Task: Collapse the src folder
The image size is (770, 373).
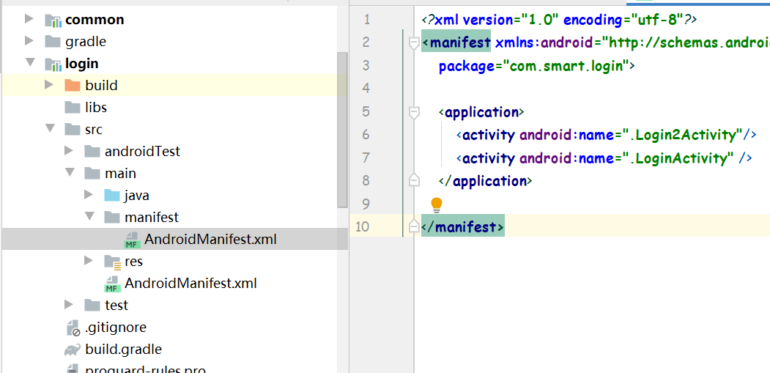Action: [x=50, y=129]
